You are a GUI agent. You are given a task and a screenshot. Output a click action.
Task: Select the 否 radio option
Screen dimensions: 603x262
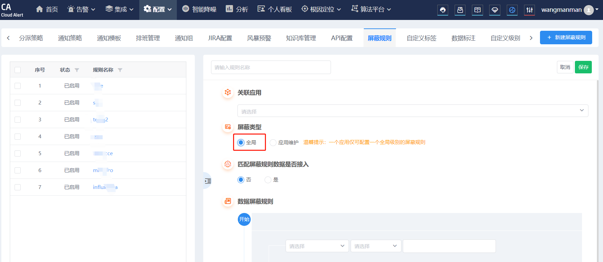pos(241,180)
